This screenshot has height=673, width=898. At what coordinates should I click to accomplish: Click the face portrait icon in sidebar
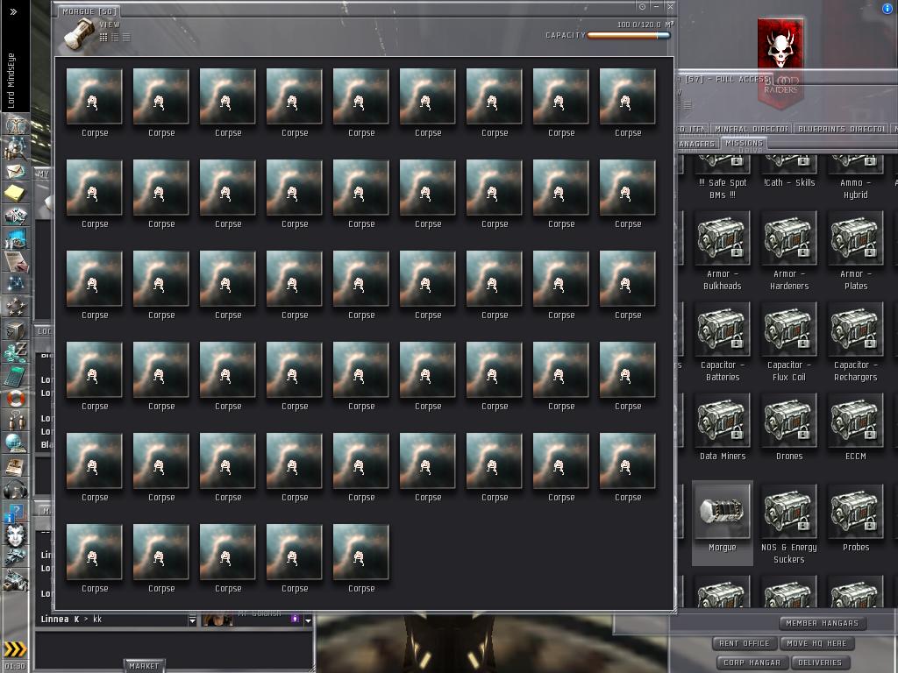[x=16, y=534]
